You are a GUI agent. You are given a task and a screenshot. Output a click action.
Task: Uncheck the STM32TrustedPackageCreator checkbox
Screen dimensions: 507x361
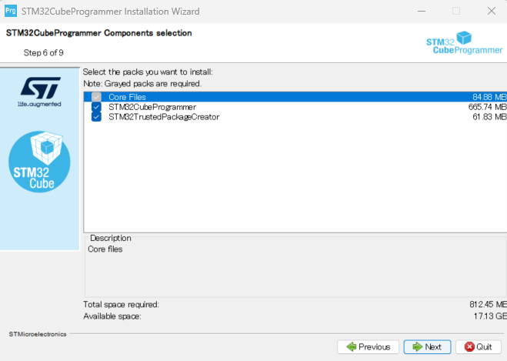tap(96, 117)
